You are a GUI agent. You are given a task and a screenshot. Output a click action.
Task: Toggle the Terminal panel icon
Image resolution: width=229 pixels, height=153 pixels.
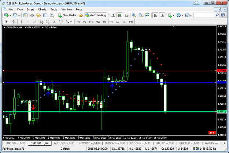(x=45, y=15)
